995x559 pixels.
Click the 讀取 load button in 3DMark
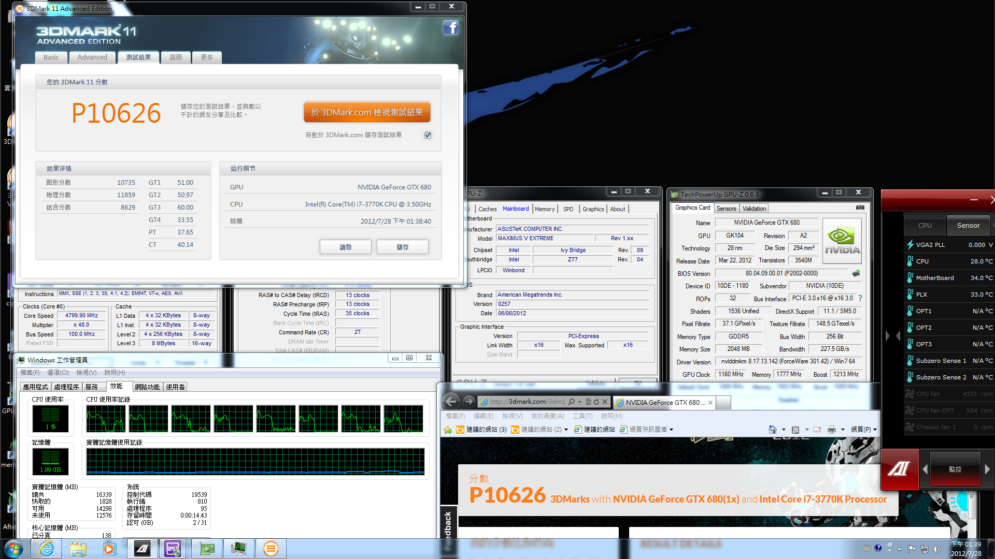[346, 247]
